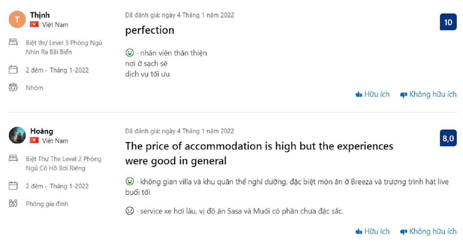Click the Vietnam flag beside Thịnh

pyautogui.click(x=34, y=25)
